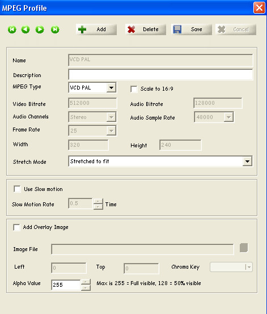Click the Alpha Value input box
Image resolution: width=267 pixels, height=314 pixels.
[x=66, y=285]
